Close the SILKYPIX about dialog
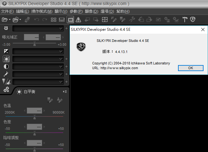Image resolution: width=208 pixels, height=152 pixels. [203, 30]
